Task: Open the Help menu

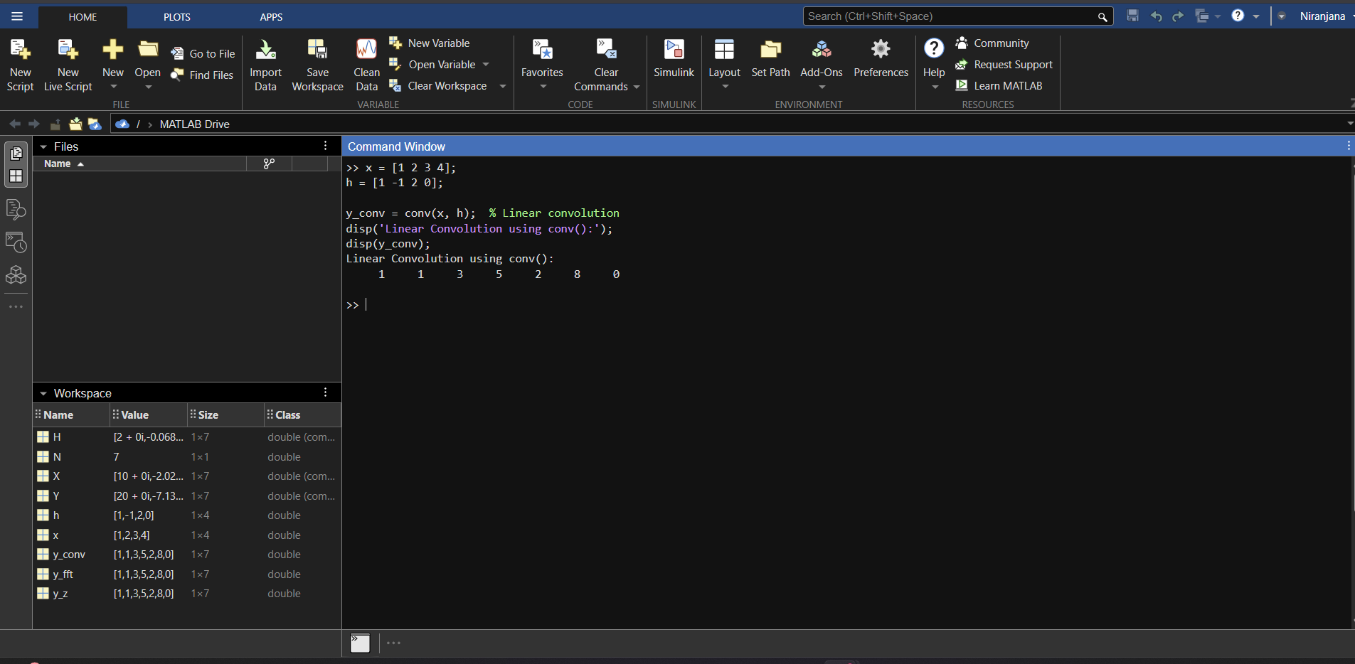Action: point(934,65)
